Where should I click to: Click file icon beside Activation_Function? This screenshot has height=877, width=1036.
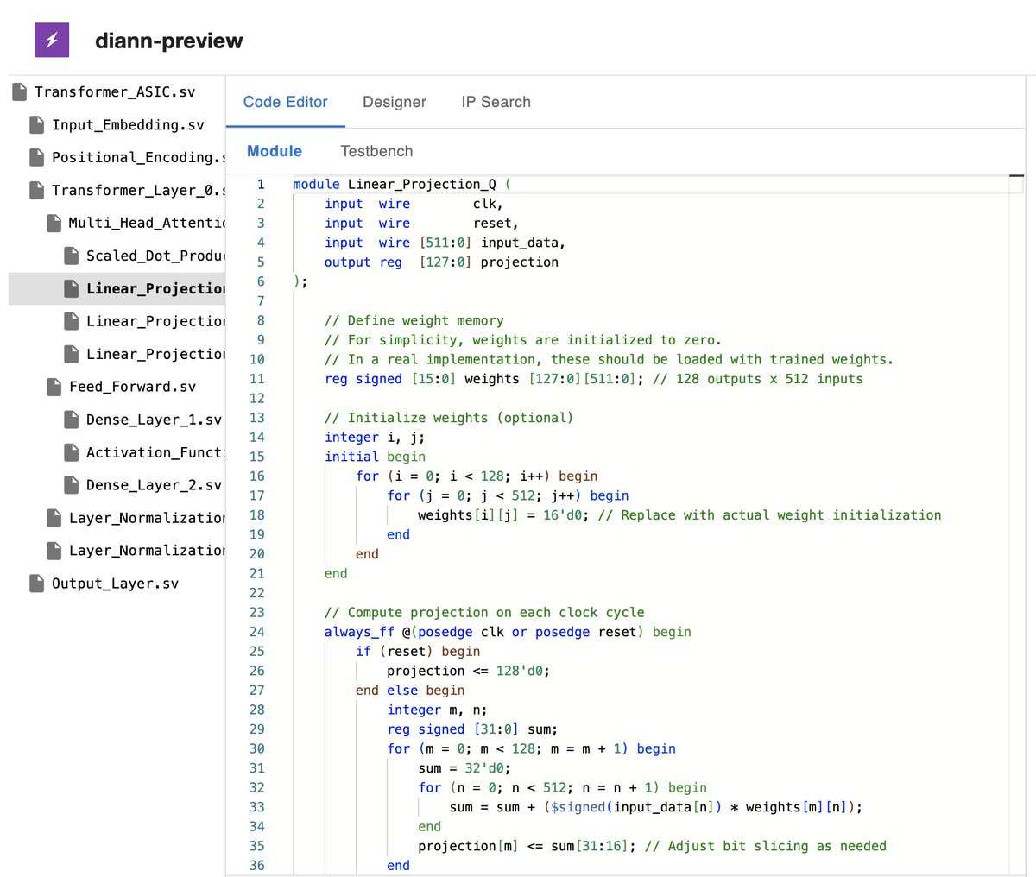click(x=71, y=452)
